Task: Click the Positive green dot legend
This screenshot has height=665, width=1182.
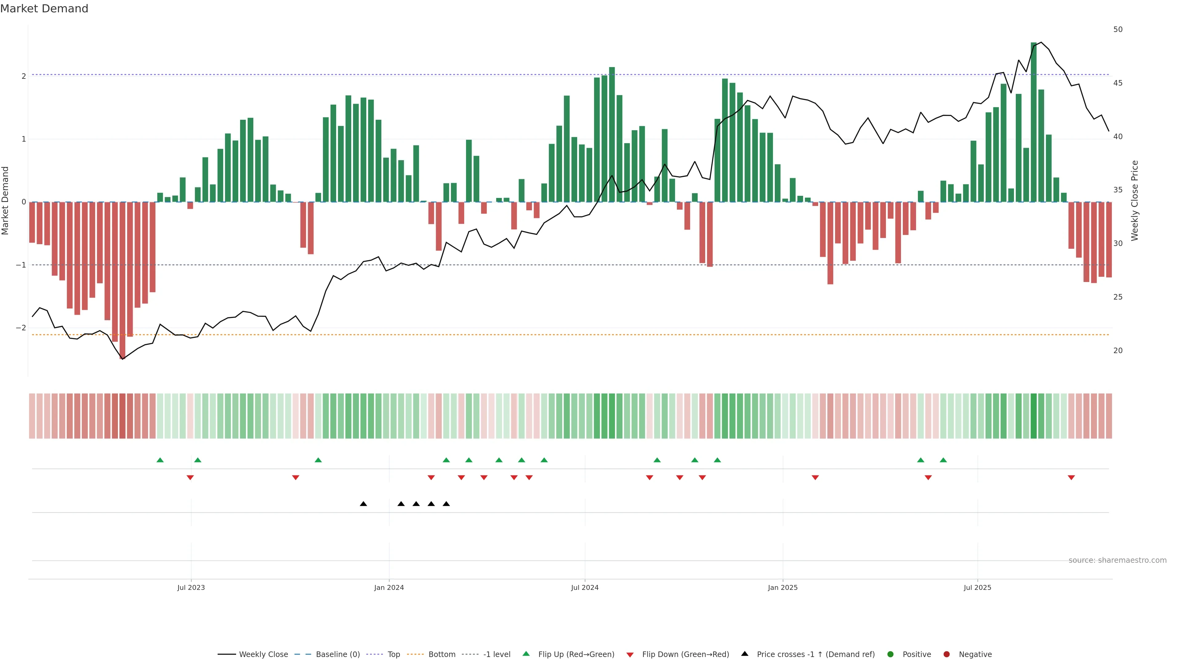Action: click(891, 655)
